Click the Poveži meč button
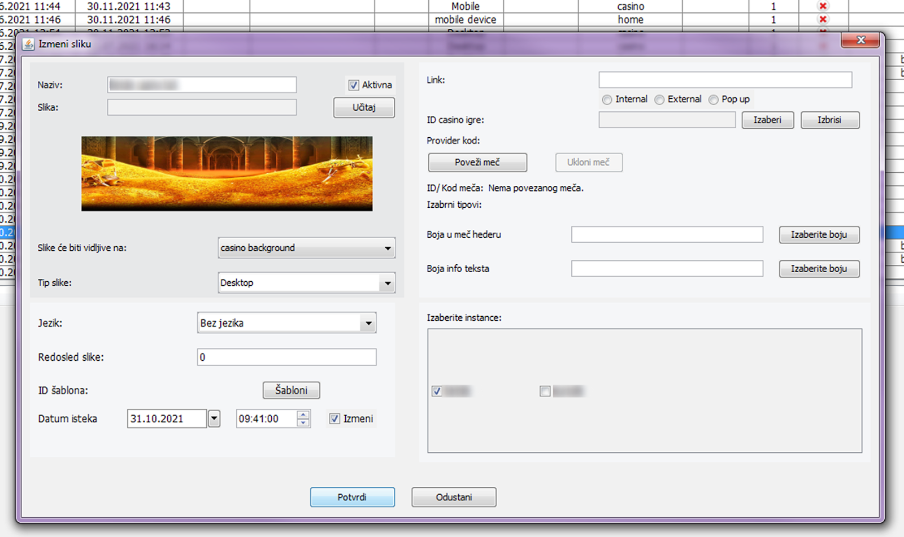 coord(477,163)
